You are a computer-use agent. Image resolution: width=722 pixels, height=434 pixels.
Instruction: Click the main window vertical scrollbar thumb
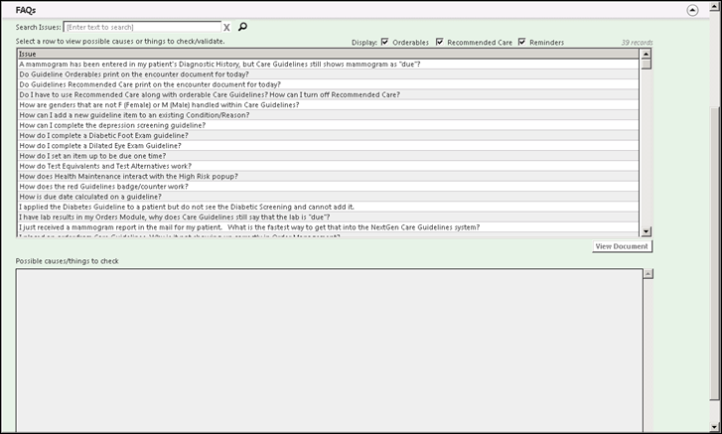click(x=715, y=253)
